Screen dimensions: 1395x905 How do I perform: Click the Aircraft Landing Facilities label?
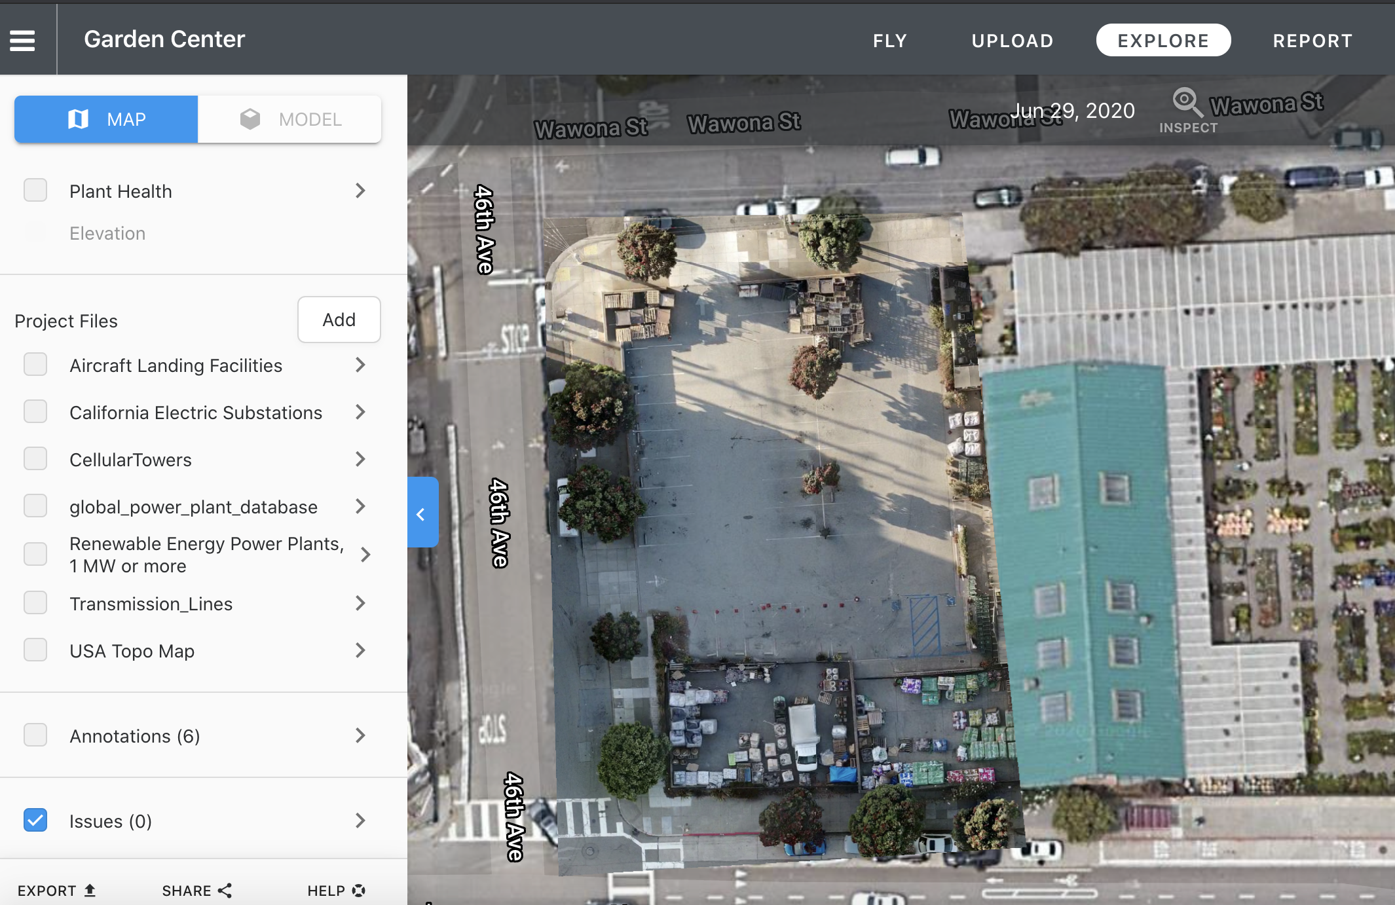176,365
